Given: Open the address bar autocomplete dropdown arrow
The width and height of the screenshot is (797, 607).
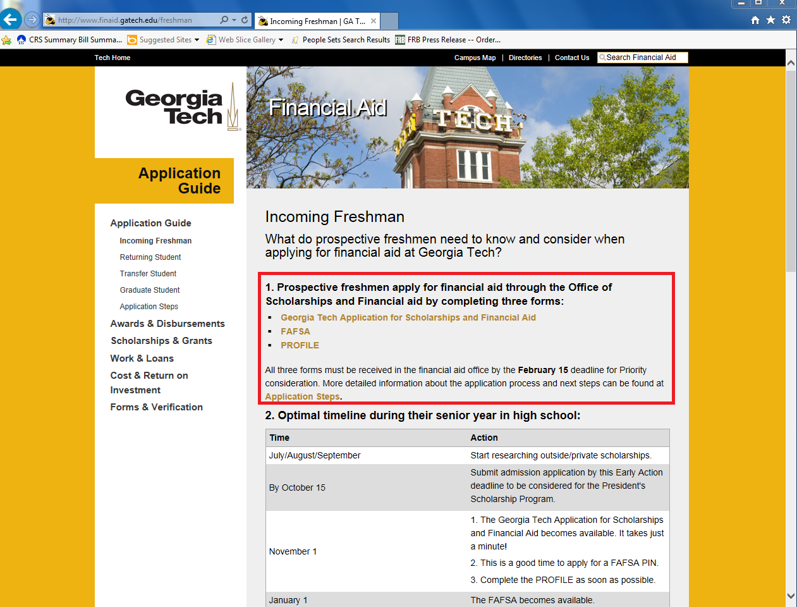Looking at the screenshot, I should [x=234, y=20].
